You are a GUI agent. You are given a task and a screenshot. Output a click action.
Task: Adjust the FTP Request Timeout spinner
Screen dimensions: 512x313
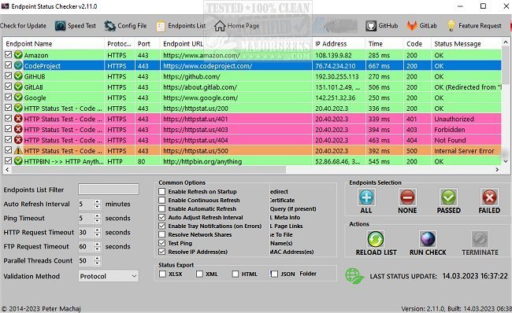(x=97, y=246)
